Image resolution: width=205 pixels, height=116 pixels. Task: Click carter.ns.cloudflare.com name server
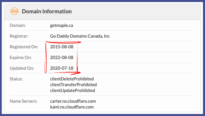(73, 101)
